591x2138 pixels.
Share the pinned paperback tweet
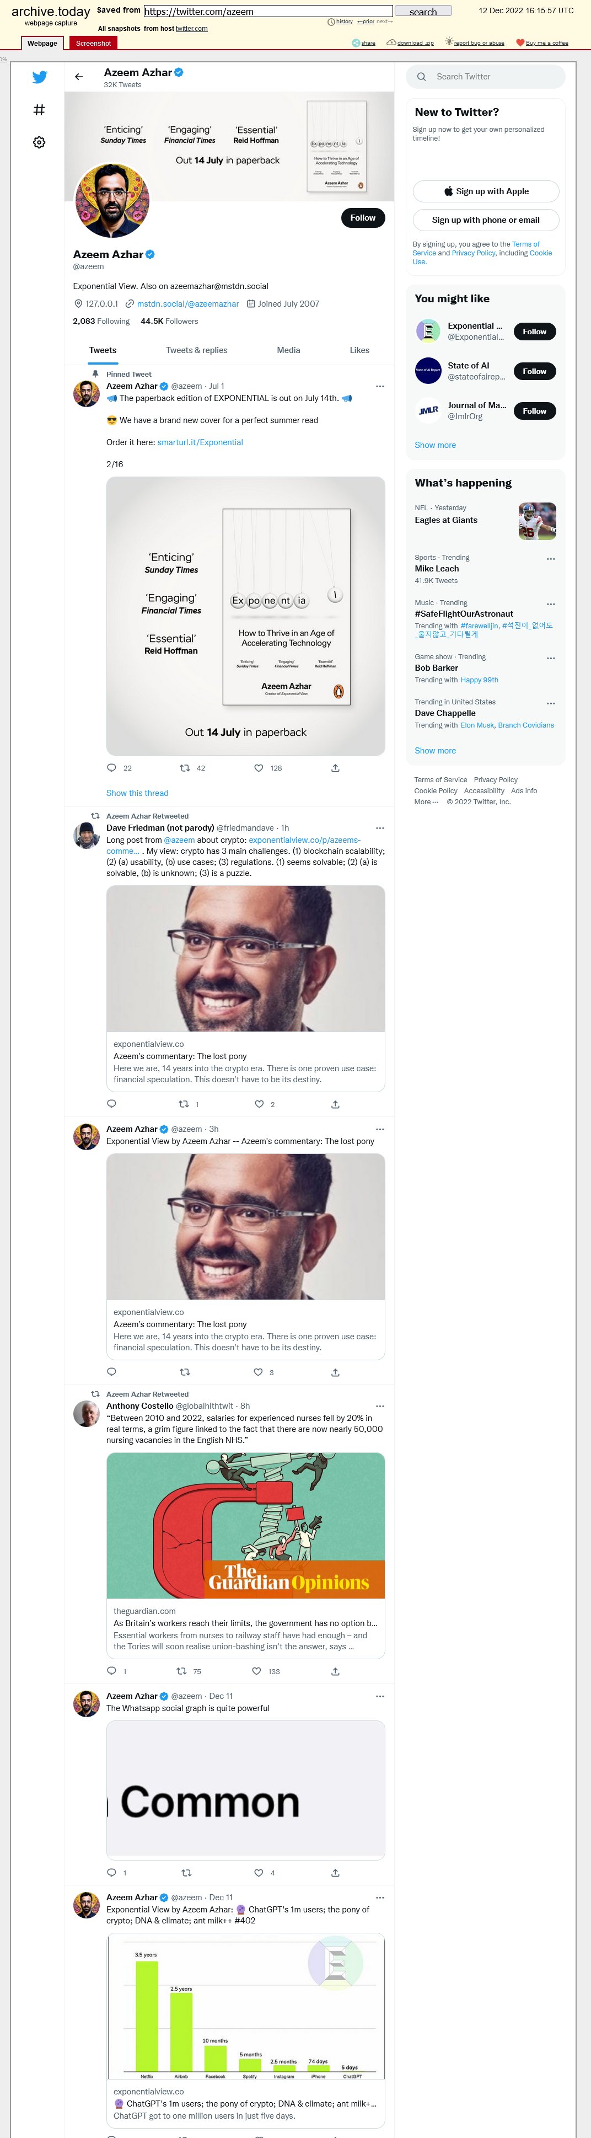point(335,768)
